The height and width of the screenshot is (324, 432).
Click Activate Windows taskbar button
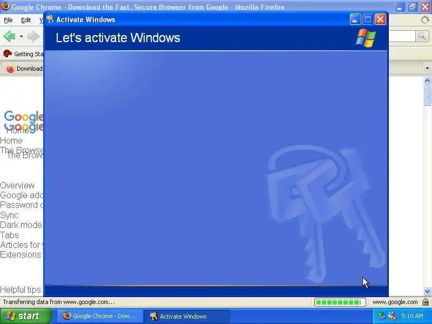click(x=187, y=316)
